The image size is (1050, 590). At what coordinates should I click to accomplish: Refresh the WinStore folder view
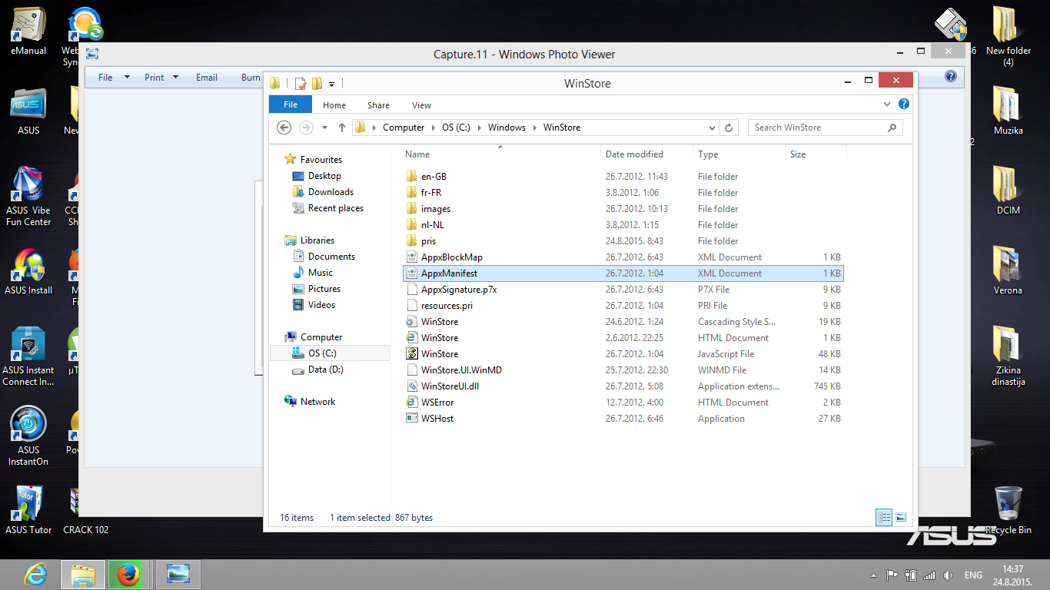tap(729, 128)
